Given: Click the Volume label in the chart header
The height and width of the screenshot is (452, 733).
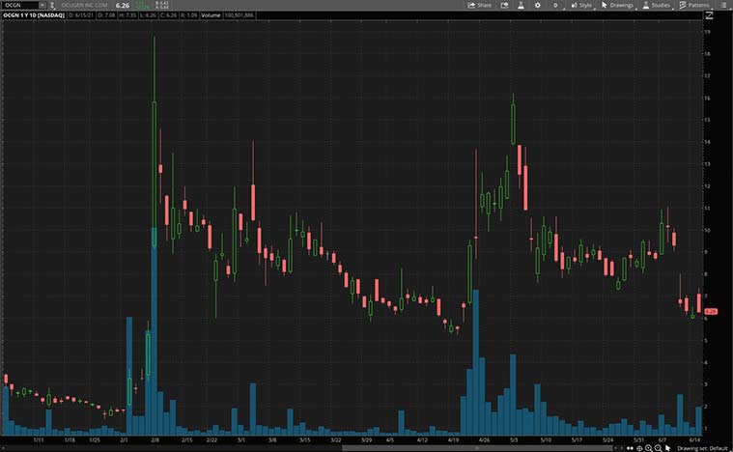Looking at the screenshot, I should (x=211, y=15).
